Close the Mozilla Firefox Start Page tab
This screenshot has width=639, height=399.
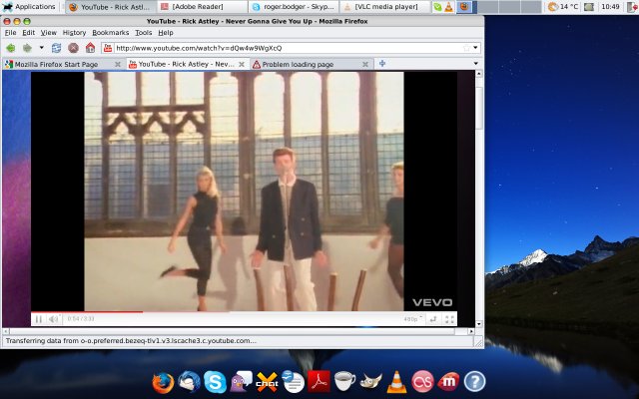(x=118, y=64)
